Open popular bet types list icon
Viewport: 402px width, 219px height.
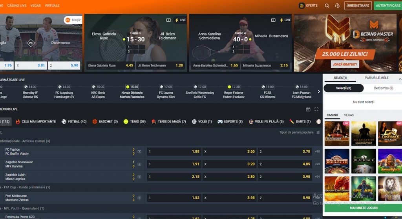[318, 132]
